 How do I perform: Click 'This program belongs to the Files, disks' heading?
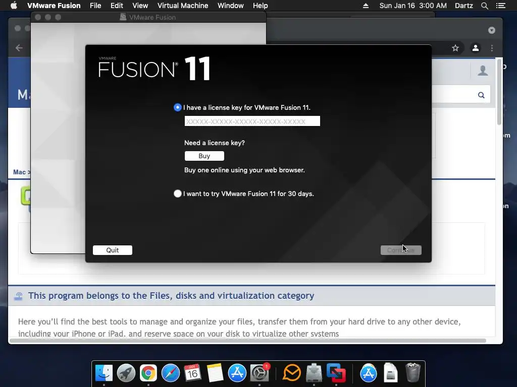coord(171,295)
